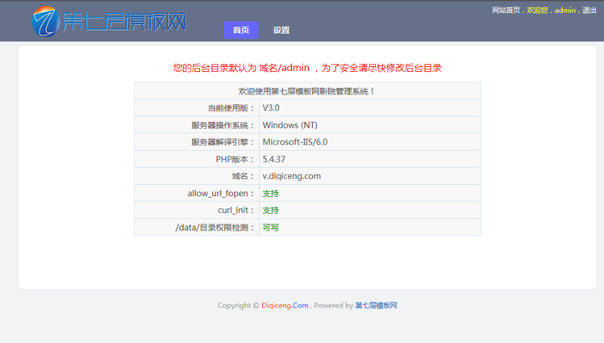Click the 当前使用版 label
This screenshot has height=343, width=604.
pyautogui.click(x=231, y=108)
